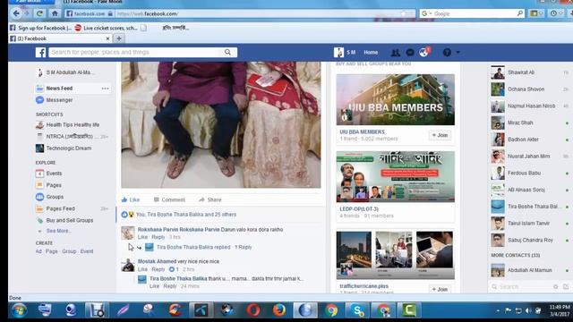Viewport: 573px width, 322px height.
Task: Reply to Rokshana Parvin's comment
Action: (158, 237)
